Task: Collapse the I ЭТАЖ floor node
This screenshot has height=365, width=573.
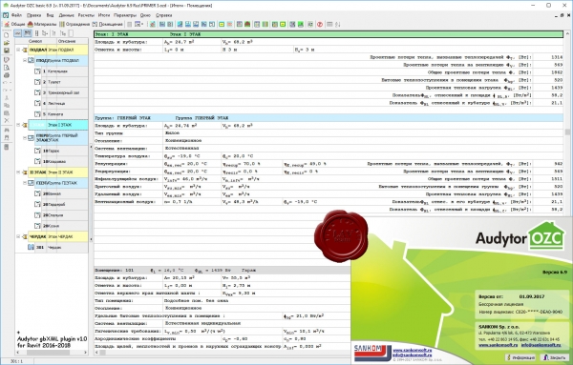Action: [x=18, y=125]
